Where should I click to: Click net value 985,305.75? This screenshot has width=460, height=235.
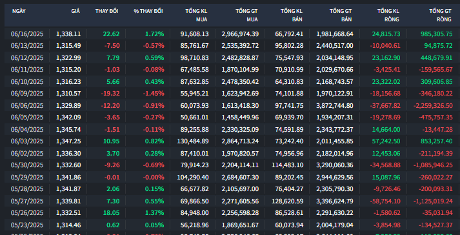[437, 34]
